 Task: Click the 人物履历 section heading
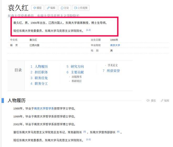coord(17,100)
